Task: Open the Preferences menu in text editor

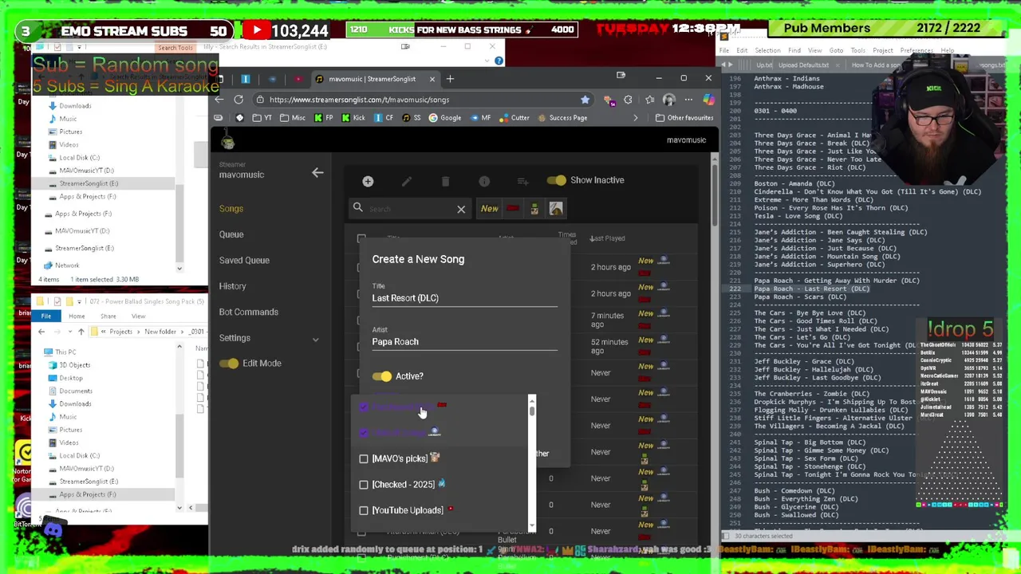Action: [x=917, y=50]
